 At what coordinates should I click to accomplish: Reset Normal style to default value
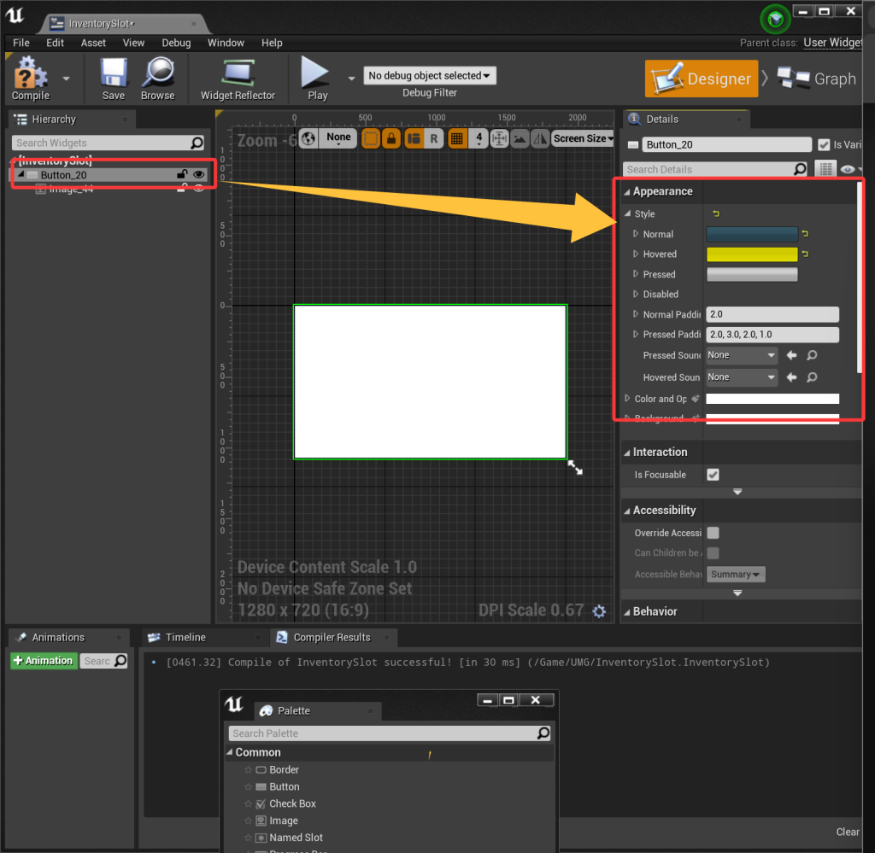click(805, 234)
